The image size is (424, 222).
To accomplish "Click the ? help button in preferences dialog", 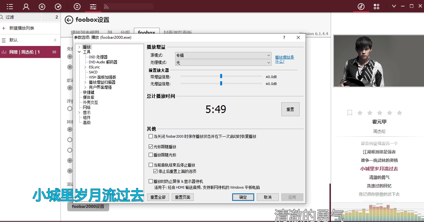I will [x=284, y=37].
